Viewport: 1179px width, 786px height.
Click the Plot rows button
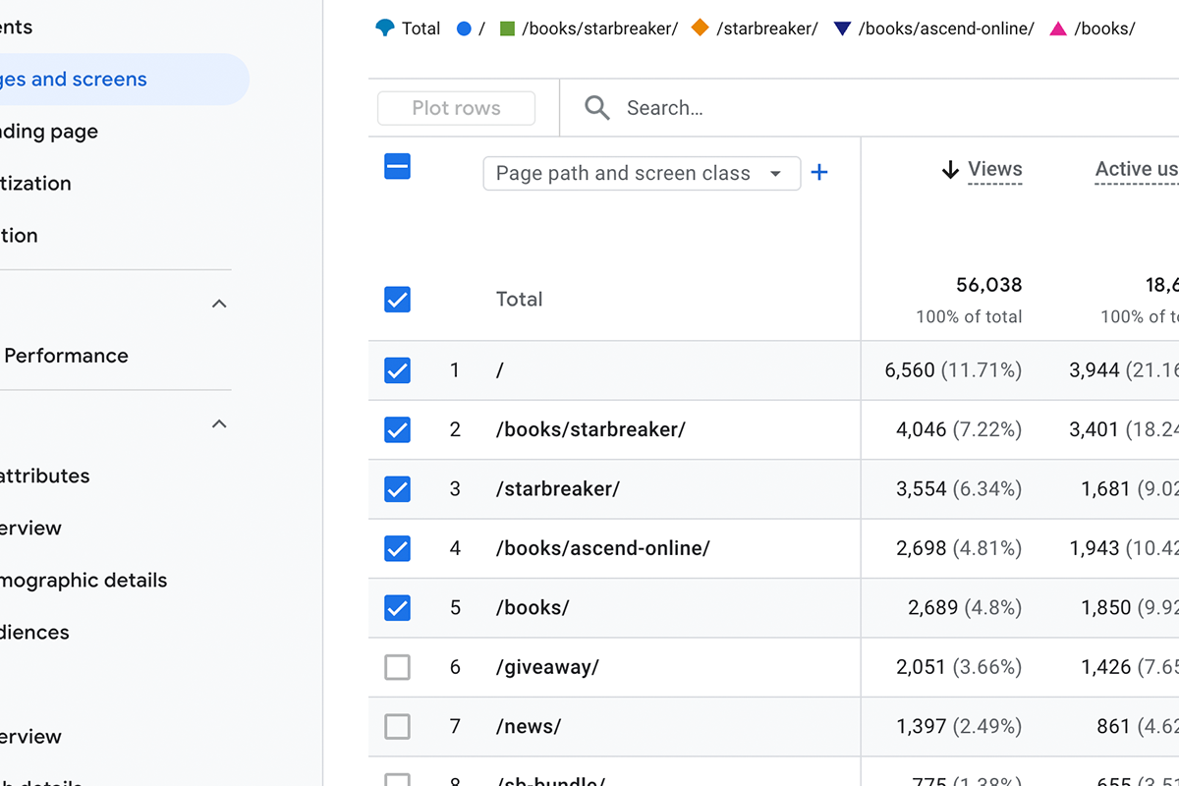tap(456, 108)
